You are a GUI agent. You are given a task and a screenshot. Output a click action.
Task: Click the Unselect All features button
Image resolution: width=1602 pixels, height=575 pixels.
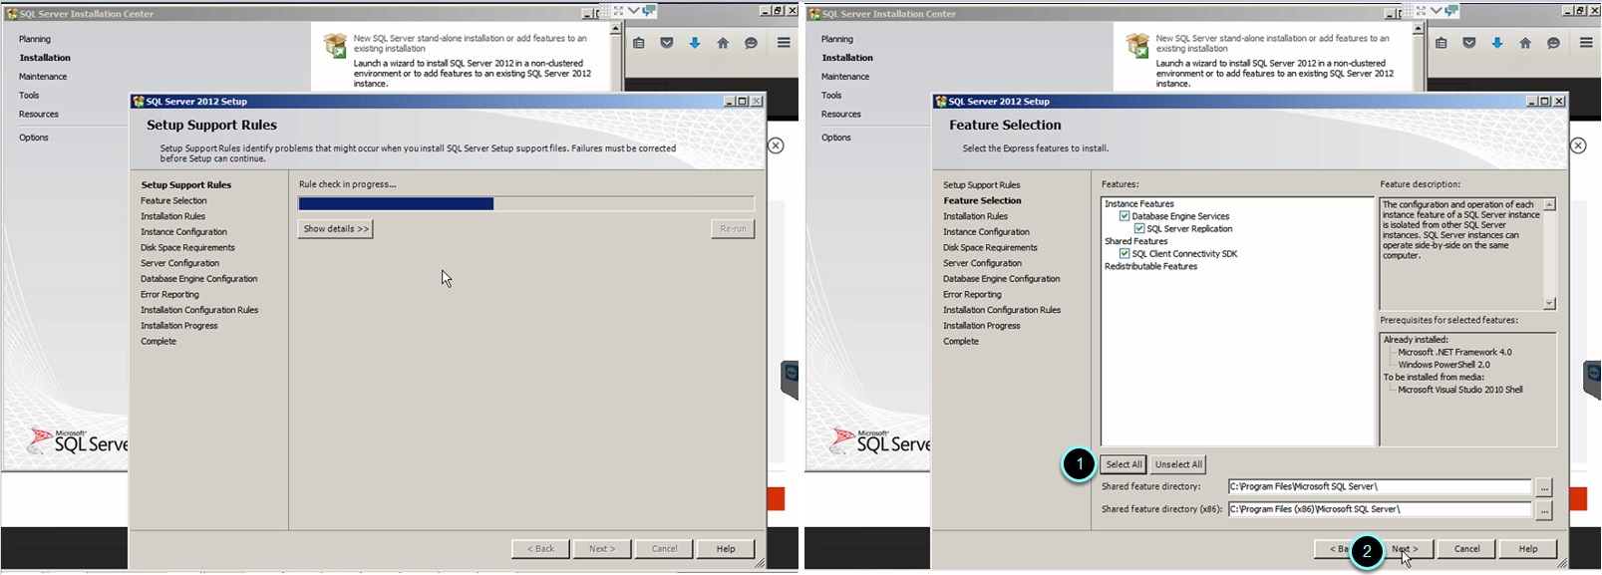point(1178,464)
